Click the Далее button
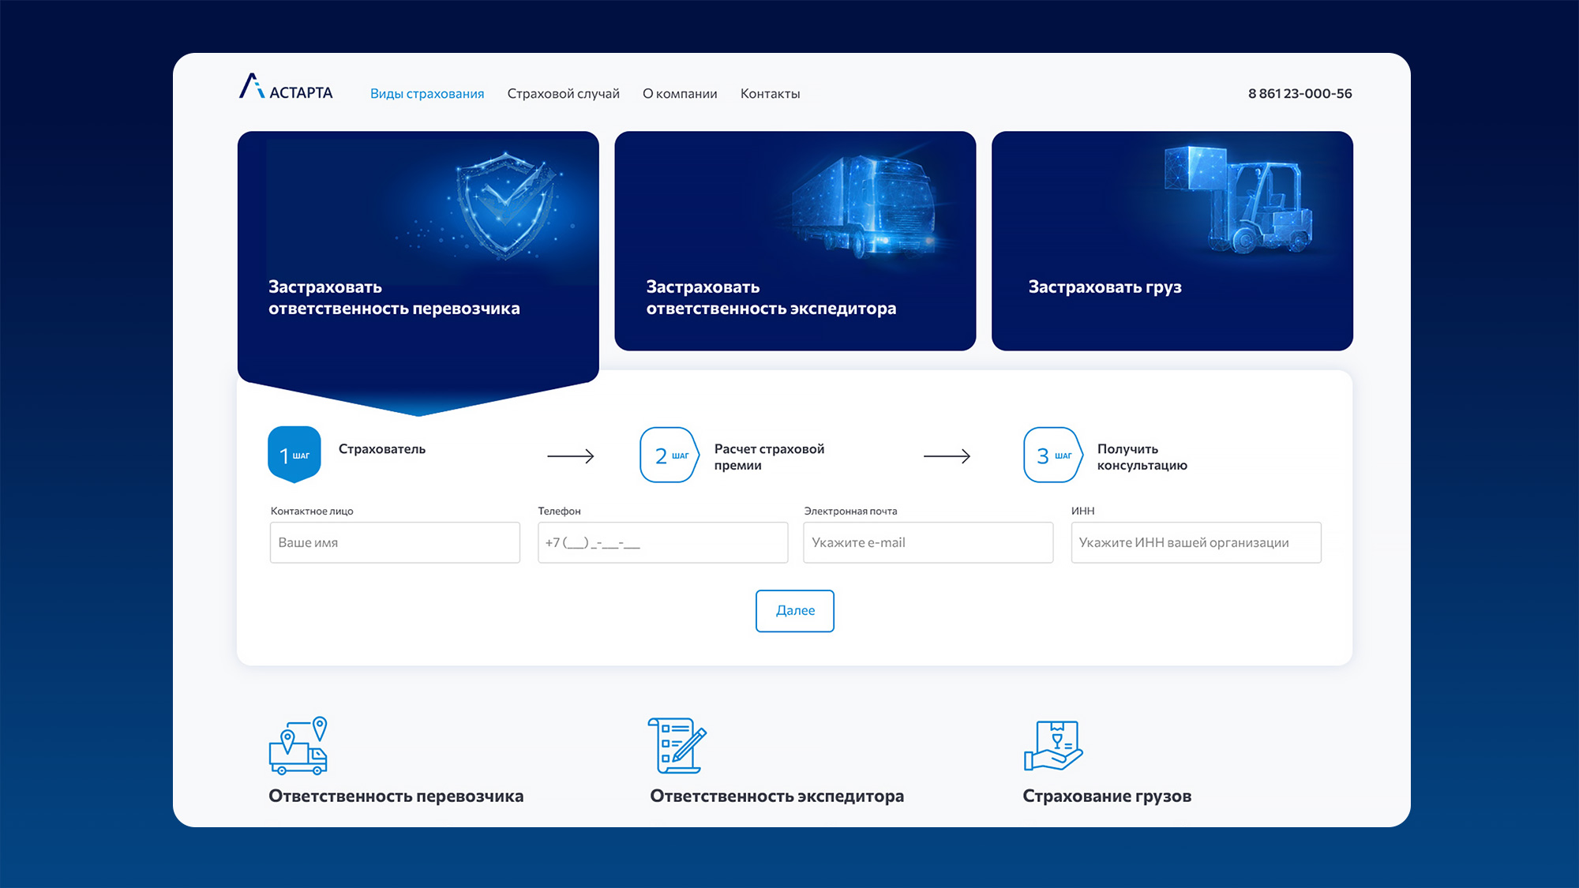This screenshot has width=1579, height=888. 794,611
